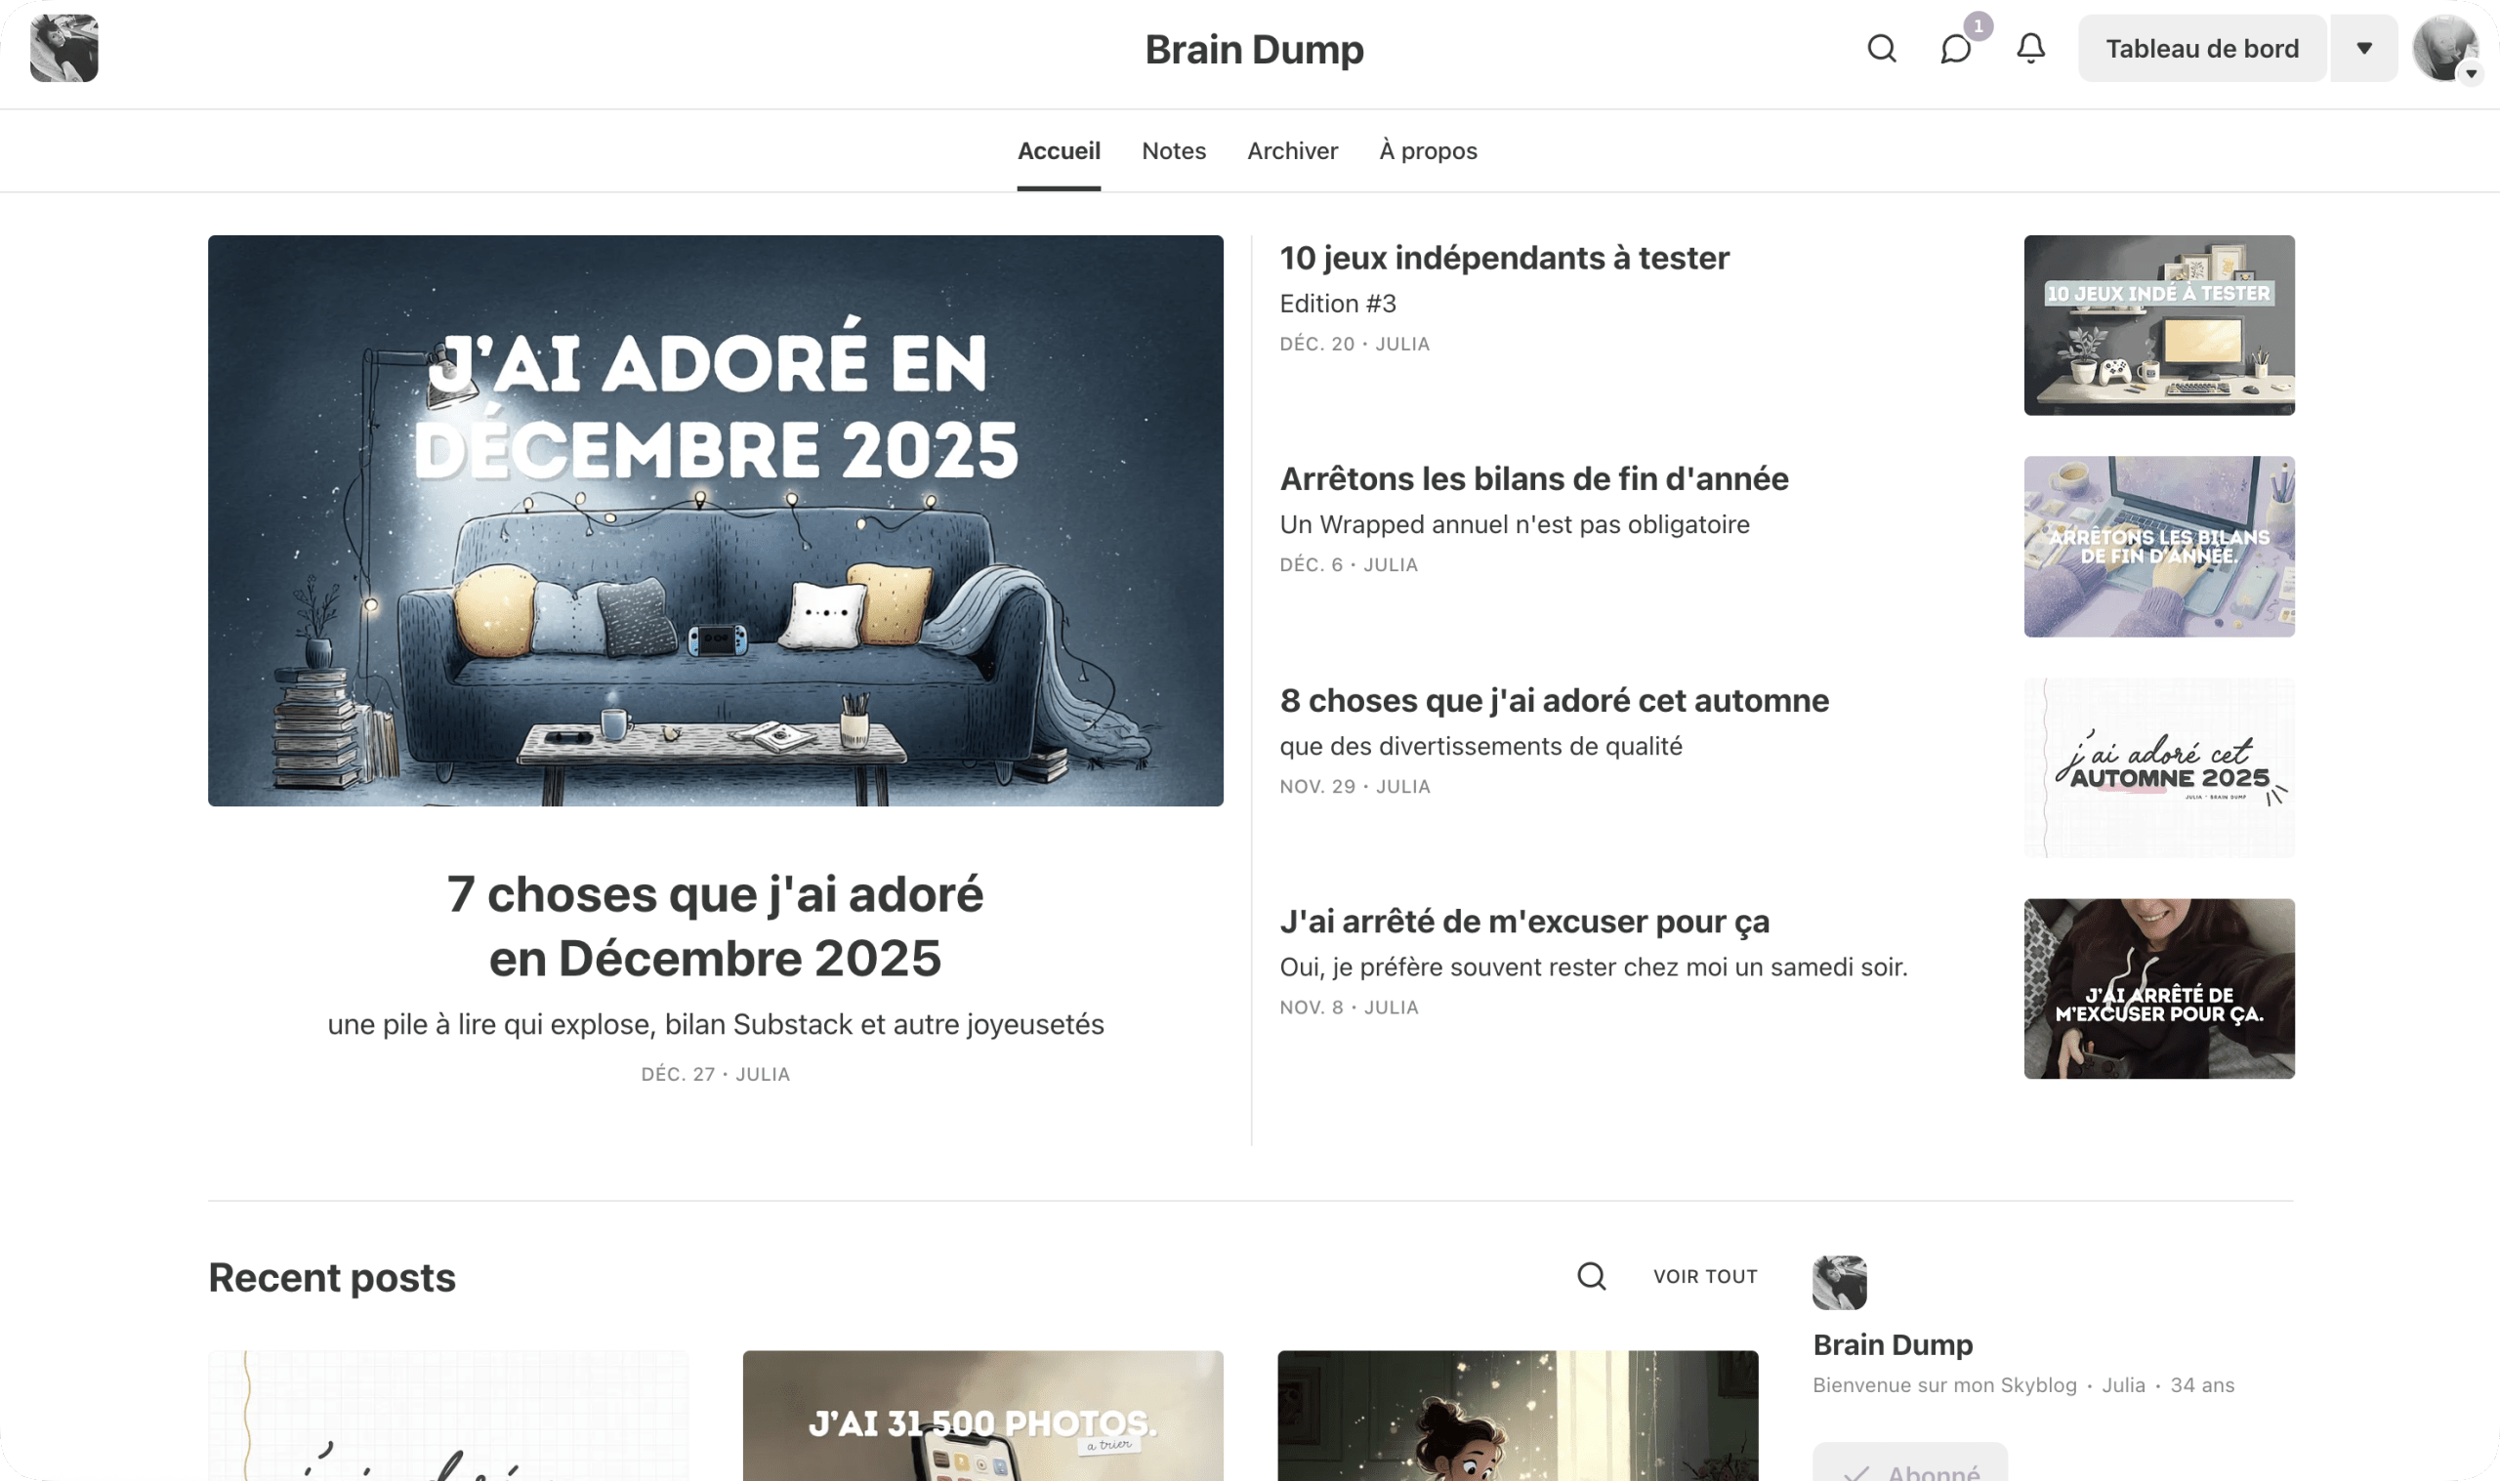Open the 10 jeux indépendants à tester post
The image size is (2500, 1481).
pos(1503,259)
